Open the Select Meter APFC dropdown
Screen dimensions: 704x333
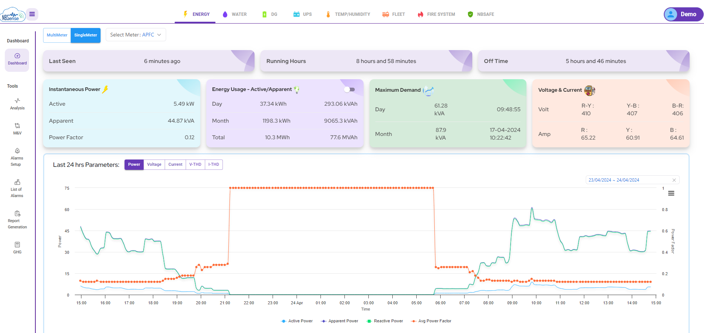[x=136, y=35]
